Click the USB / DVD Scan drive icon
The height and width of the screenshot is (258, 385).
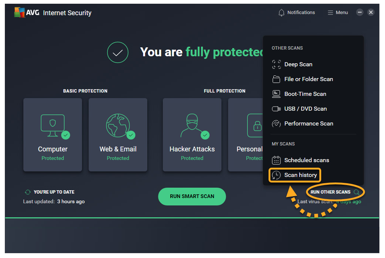click(276, 109)
